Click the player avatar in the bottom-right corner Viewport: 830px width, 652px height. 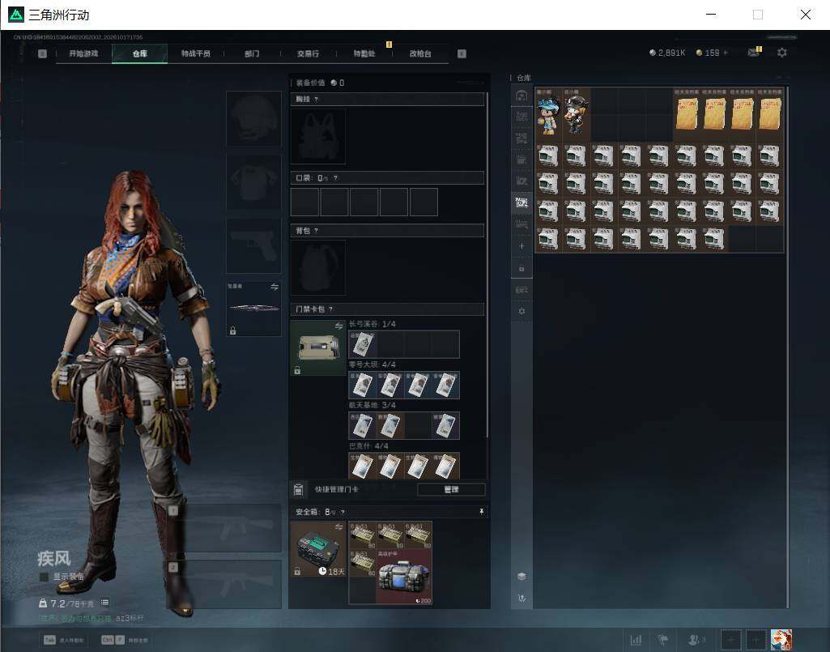pos(781,640)
